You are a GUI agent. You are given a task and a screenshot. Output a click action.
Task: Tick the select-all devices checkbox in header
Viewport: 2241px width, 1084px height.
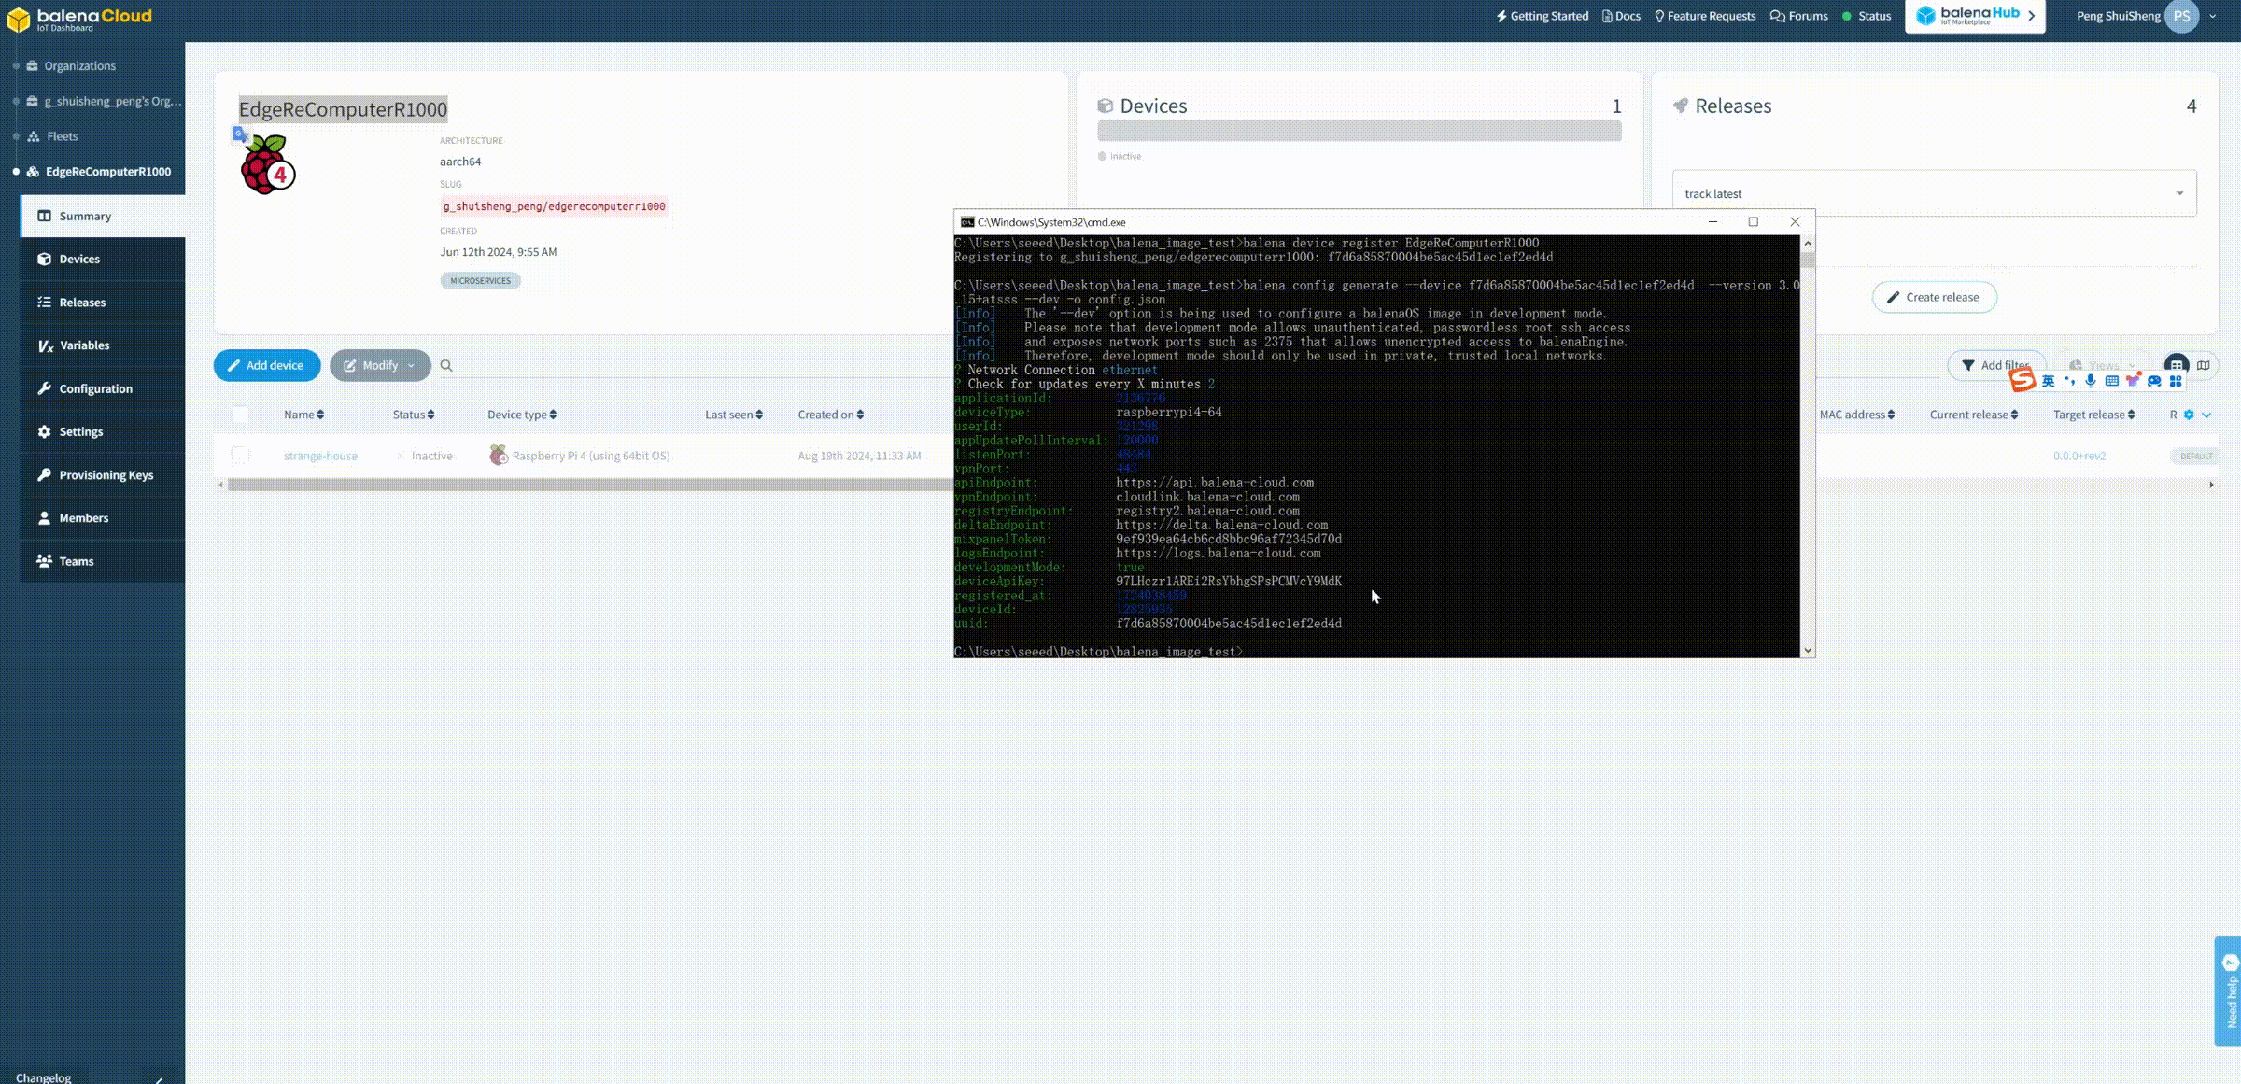pos(241,415)
